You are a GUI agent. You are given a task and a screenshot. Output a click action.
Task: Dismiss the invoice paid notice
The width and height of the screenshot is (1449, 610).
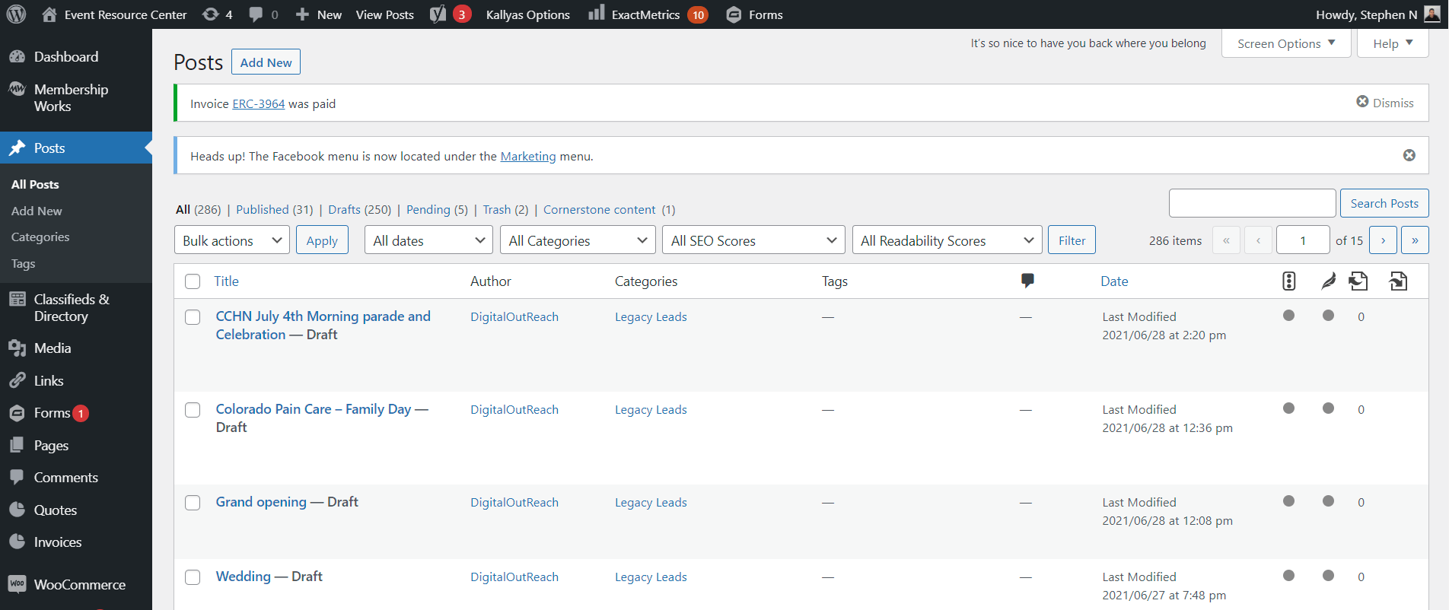(1385, 103)
